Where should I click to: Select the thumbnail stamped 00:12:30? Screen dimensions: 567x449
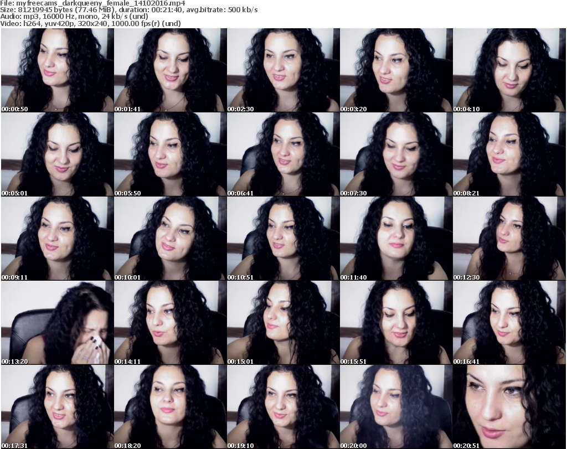509,239
